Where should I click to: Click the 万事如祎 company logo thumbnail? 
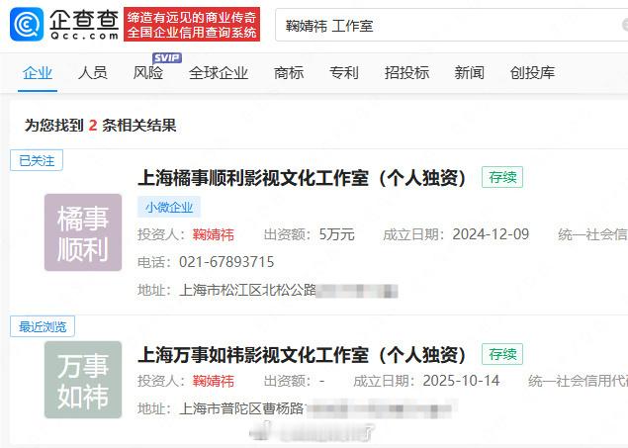point(83,380)
